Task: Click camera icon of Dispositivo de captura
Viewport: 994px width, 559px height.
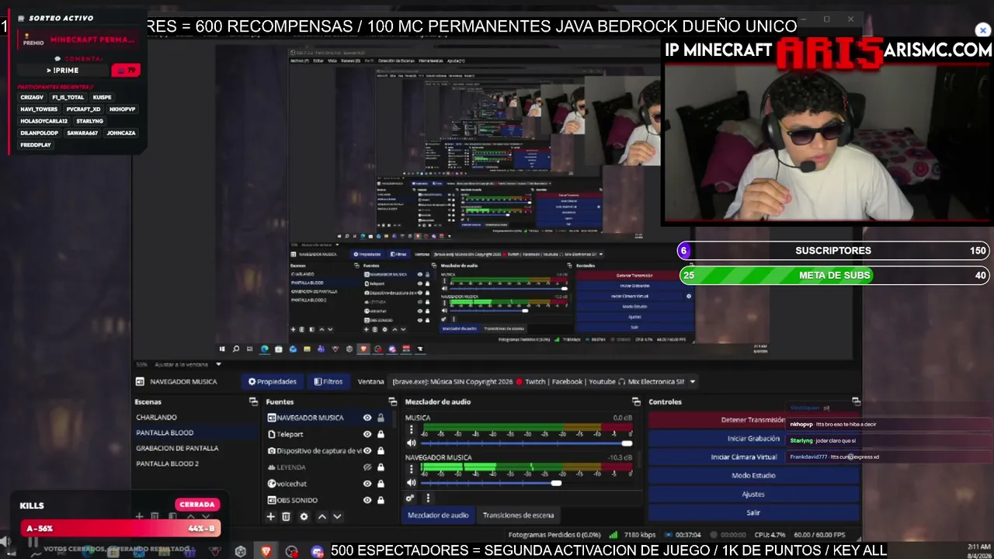Action: [272, 450]
